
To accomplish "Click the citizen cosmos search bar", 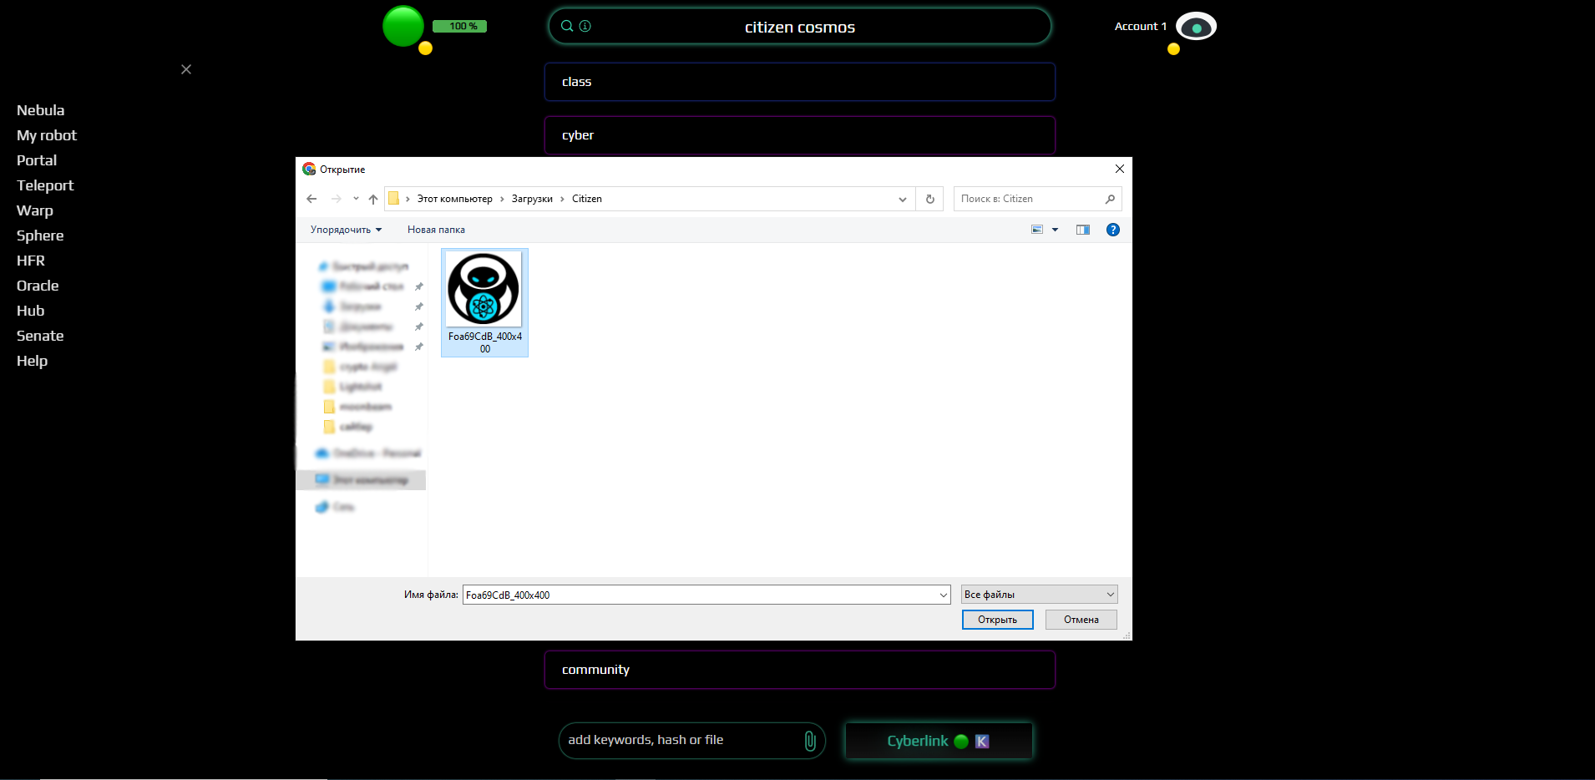I will coord(800,27).
